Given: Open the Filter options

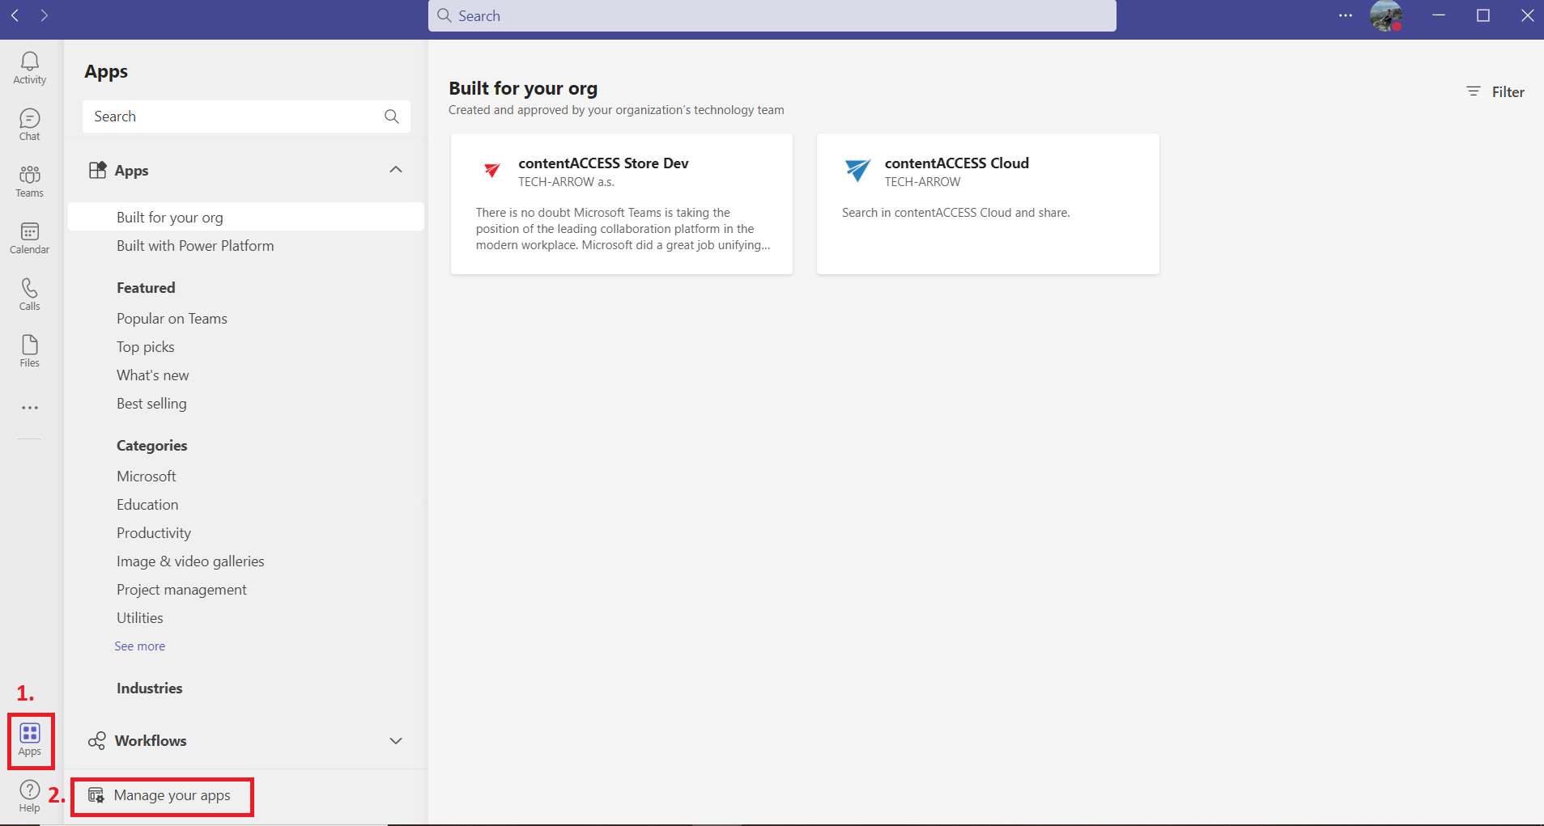Looking at the screenshot, I should pyautogui.click(x=1495, y=92).
